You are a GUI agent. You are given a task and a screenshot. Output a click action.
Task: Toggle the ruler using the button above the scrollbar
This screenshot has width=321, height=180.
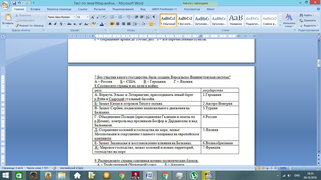click(319, 36)
